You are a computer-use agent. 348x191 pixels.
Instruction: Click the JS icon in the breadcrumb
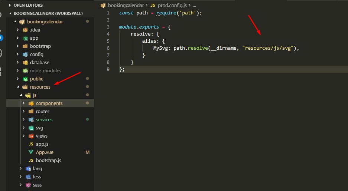(153, 5)
